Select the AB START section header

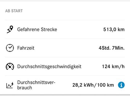click(14, 11)
